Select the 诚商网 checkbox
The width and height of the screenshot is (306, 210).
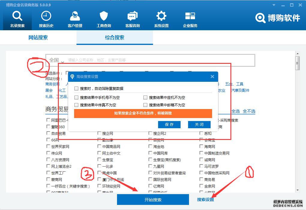pyautogui.click(x=201, y=160)
